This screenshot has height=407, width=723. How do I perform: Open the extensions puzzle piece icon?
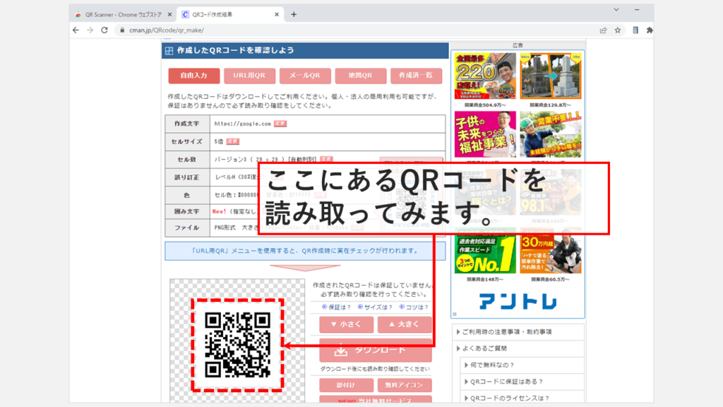pyautogui.click(x=650, y=30)
